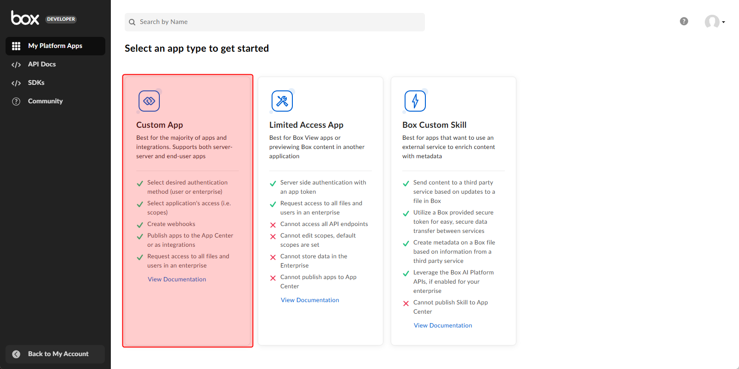Click 'Best for Box View apps' description
Screen dimensions: 739x369
(317, 147)
